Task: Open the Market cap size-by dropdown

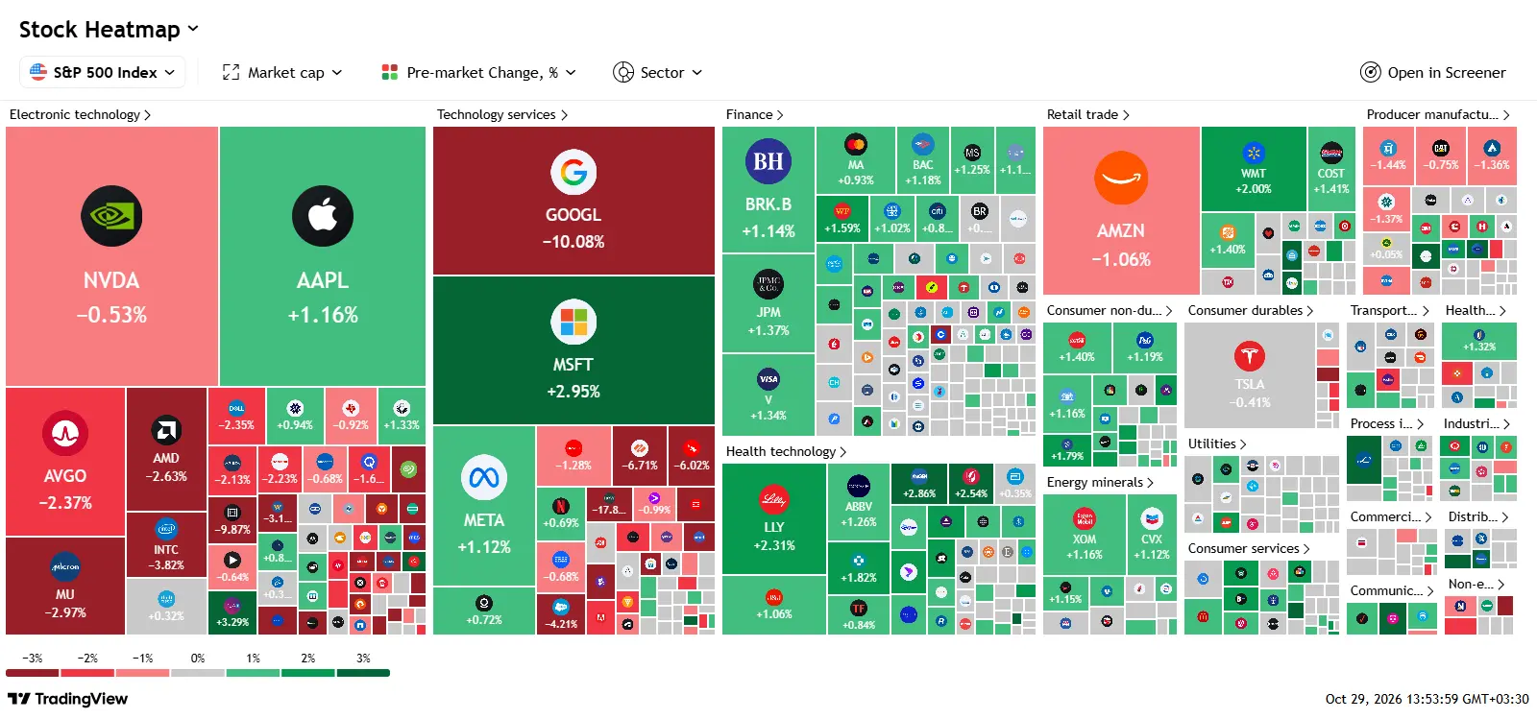Action: (282, 72)
